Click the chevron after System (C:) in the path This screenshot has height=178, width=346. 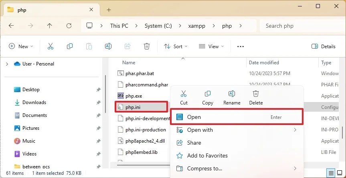(x=180, y=26)
